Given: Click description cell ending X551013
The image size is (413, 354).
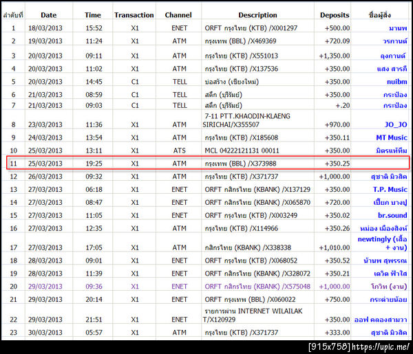Looking at the screenshot, I should tap(242, 56).
